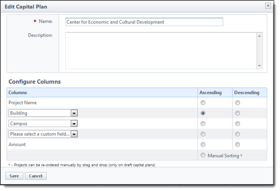Screen dimensions: 280x191
Task: Cancel editing the capital plan
Action: coord(36,176)
